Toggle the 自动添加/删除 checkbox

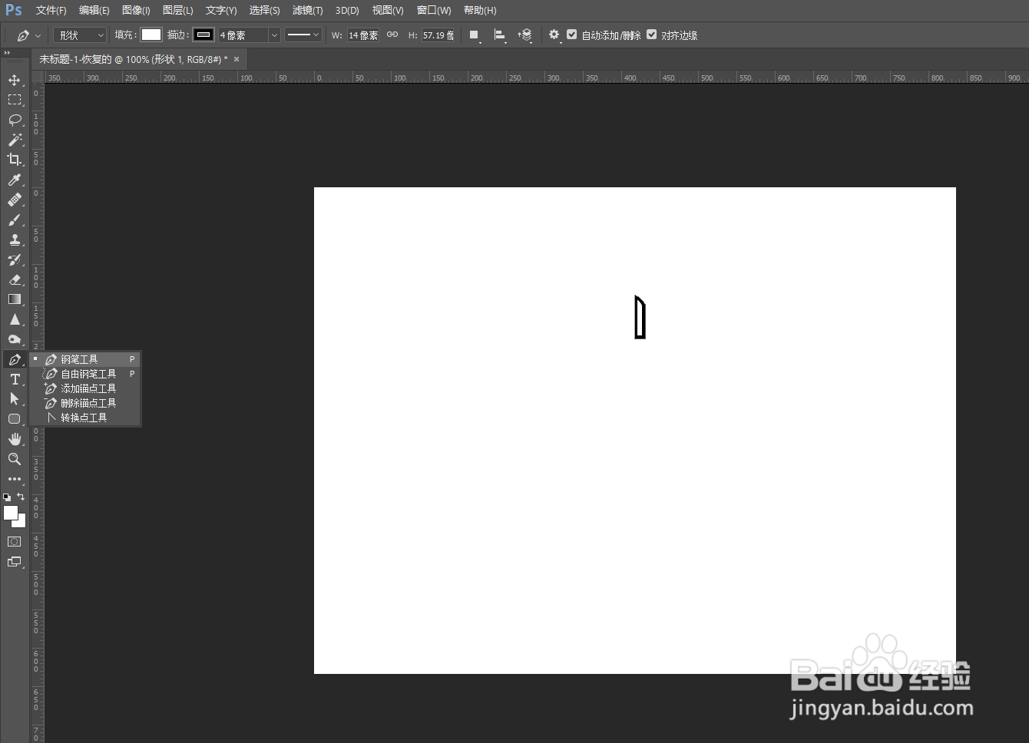tap(572, 35)
